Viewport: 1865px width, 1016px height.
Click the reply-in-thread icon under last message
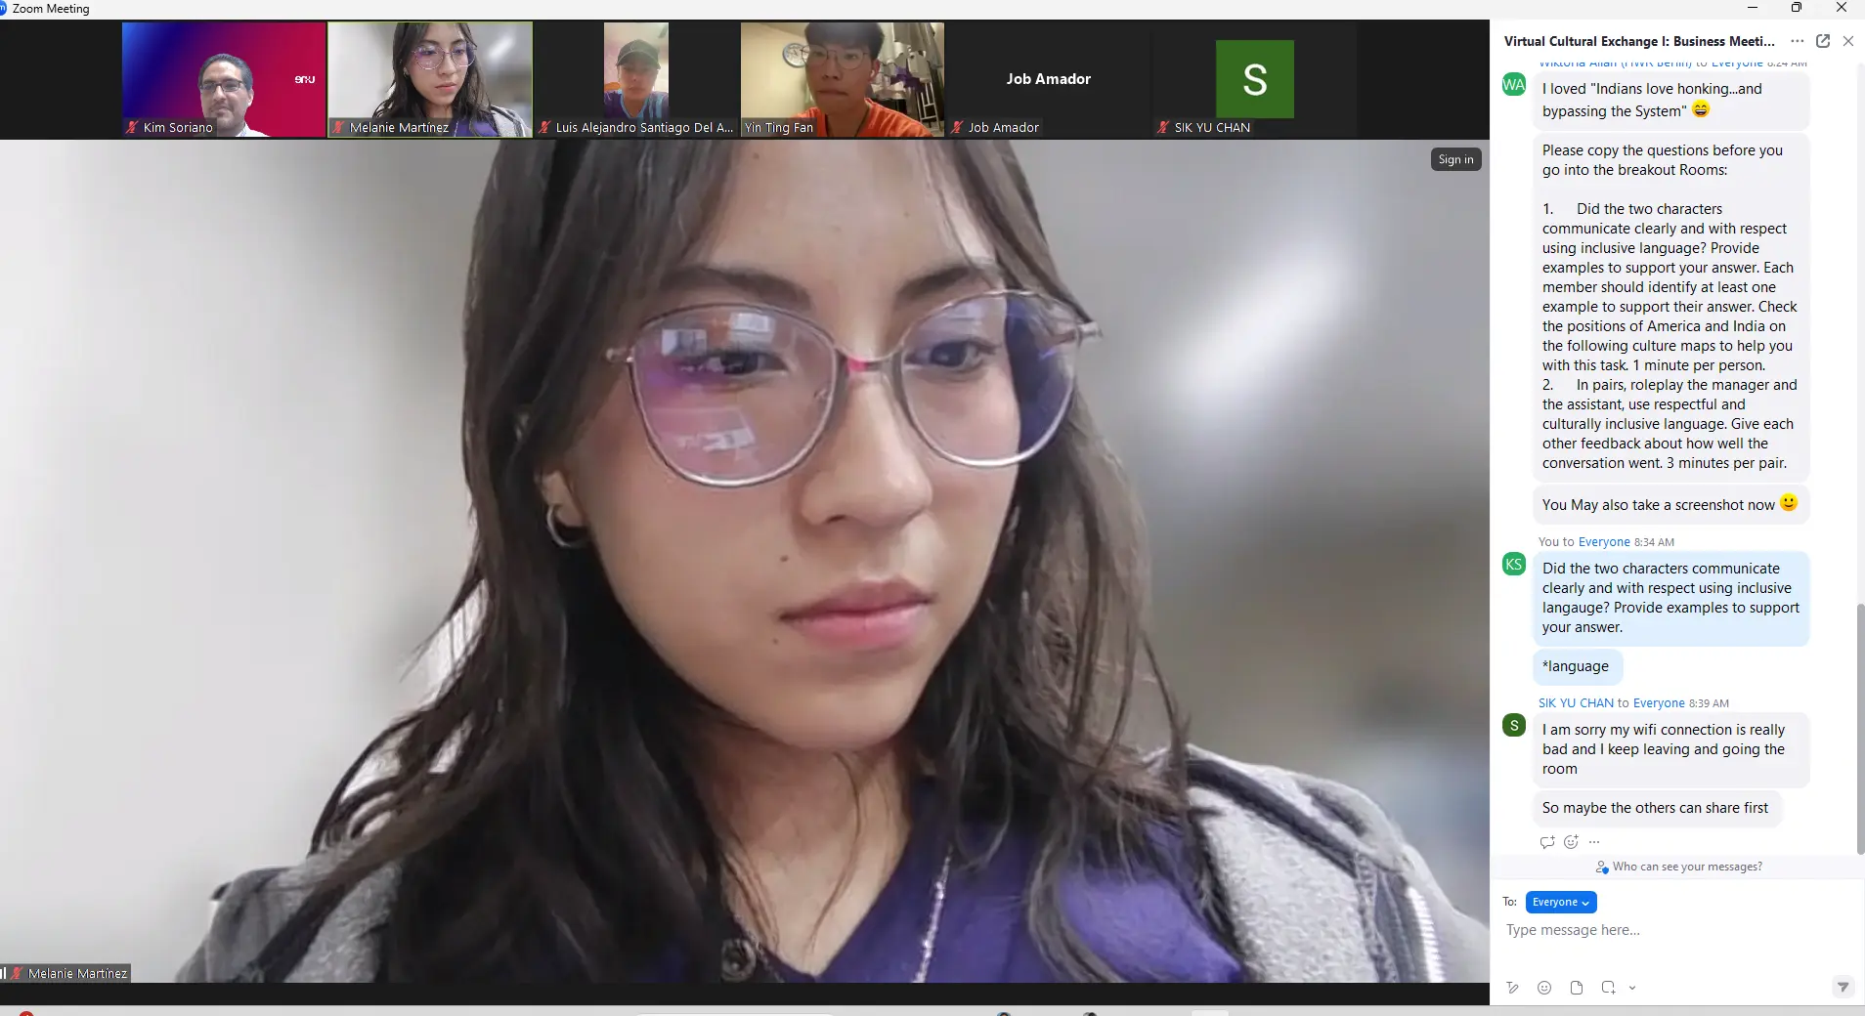coord(1547,842)
